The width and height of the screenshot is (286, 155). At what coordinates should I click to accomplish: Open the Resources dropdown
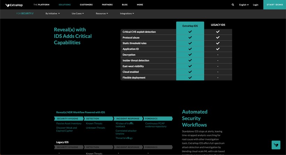tap(102, 14)
